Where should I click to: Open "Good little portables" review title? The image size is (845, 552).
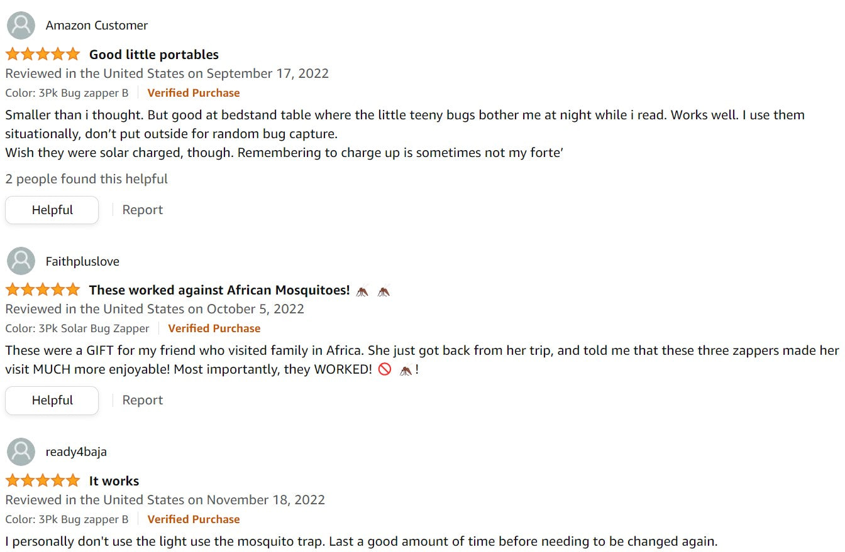pyautogui.click(x=154, y=55)
